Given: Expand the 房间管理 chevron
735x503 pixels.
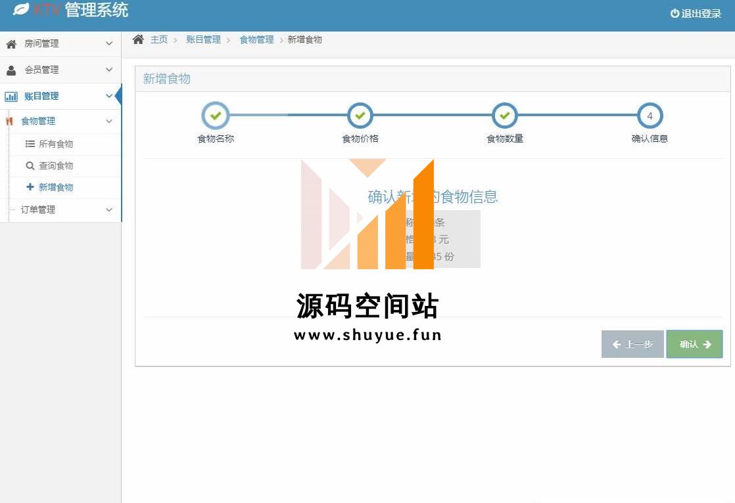Looking at the screenshot, I should [109, 43].
